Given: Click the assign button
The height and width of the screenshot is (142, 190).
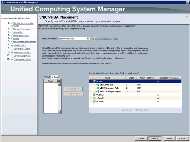Looking at the screenshot, I should pyautogui.click(x=73, y=89).
